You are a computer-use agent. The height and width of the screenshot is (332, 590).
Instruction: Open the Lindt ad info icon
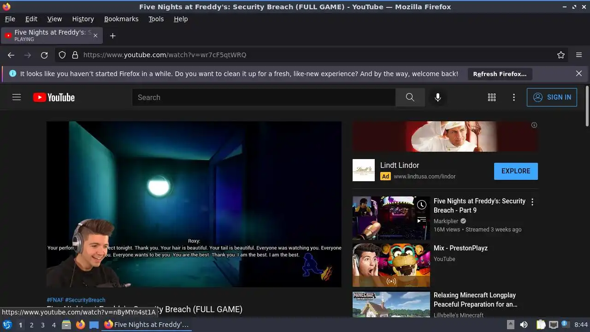point(534,125)
